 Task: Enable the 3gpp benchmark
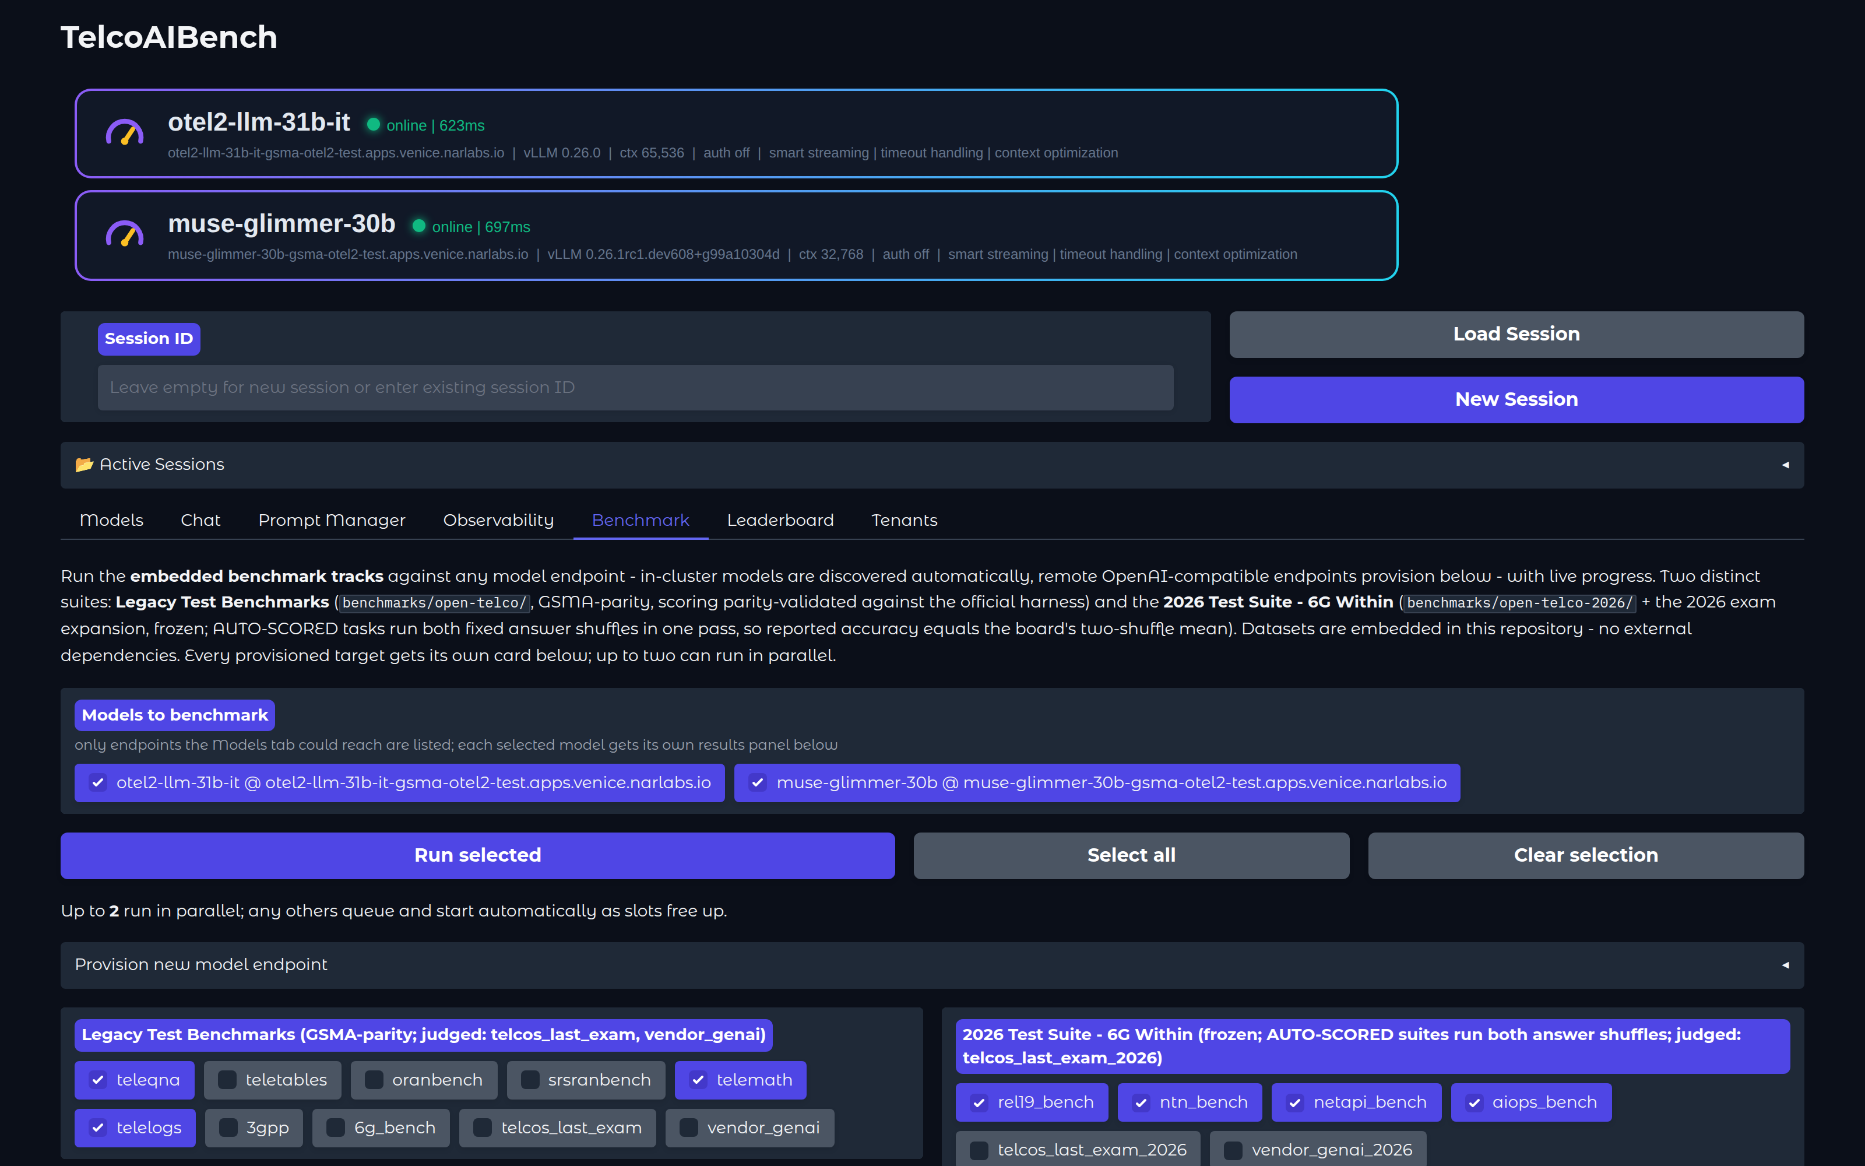click(x=228, y=1128)
